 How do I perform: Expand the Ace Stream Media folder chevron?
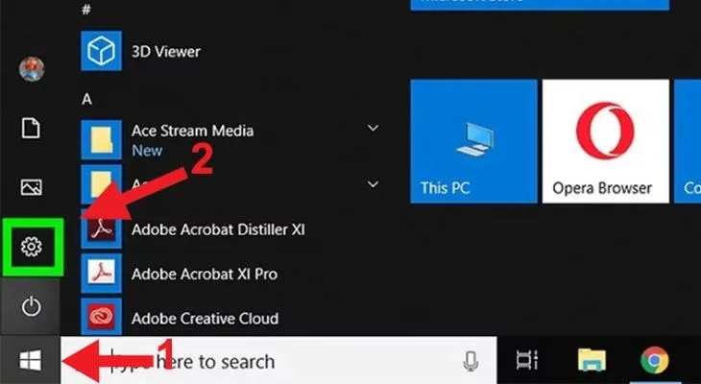tap(373, 128)
